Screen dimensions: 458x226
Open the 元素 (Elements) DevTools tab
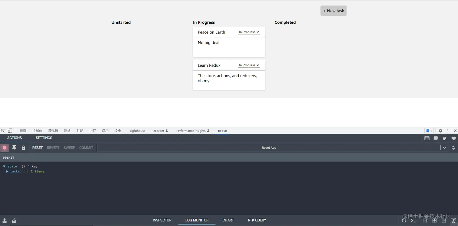tap(23, 131)
